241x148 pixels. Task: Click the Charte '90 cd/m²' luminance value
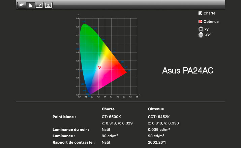pyautogui.click(x=110, y=136)
